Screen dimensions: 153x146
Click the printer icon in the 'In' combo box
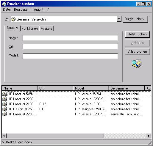pyautogui.click(x=13, y=19)
